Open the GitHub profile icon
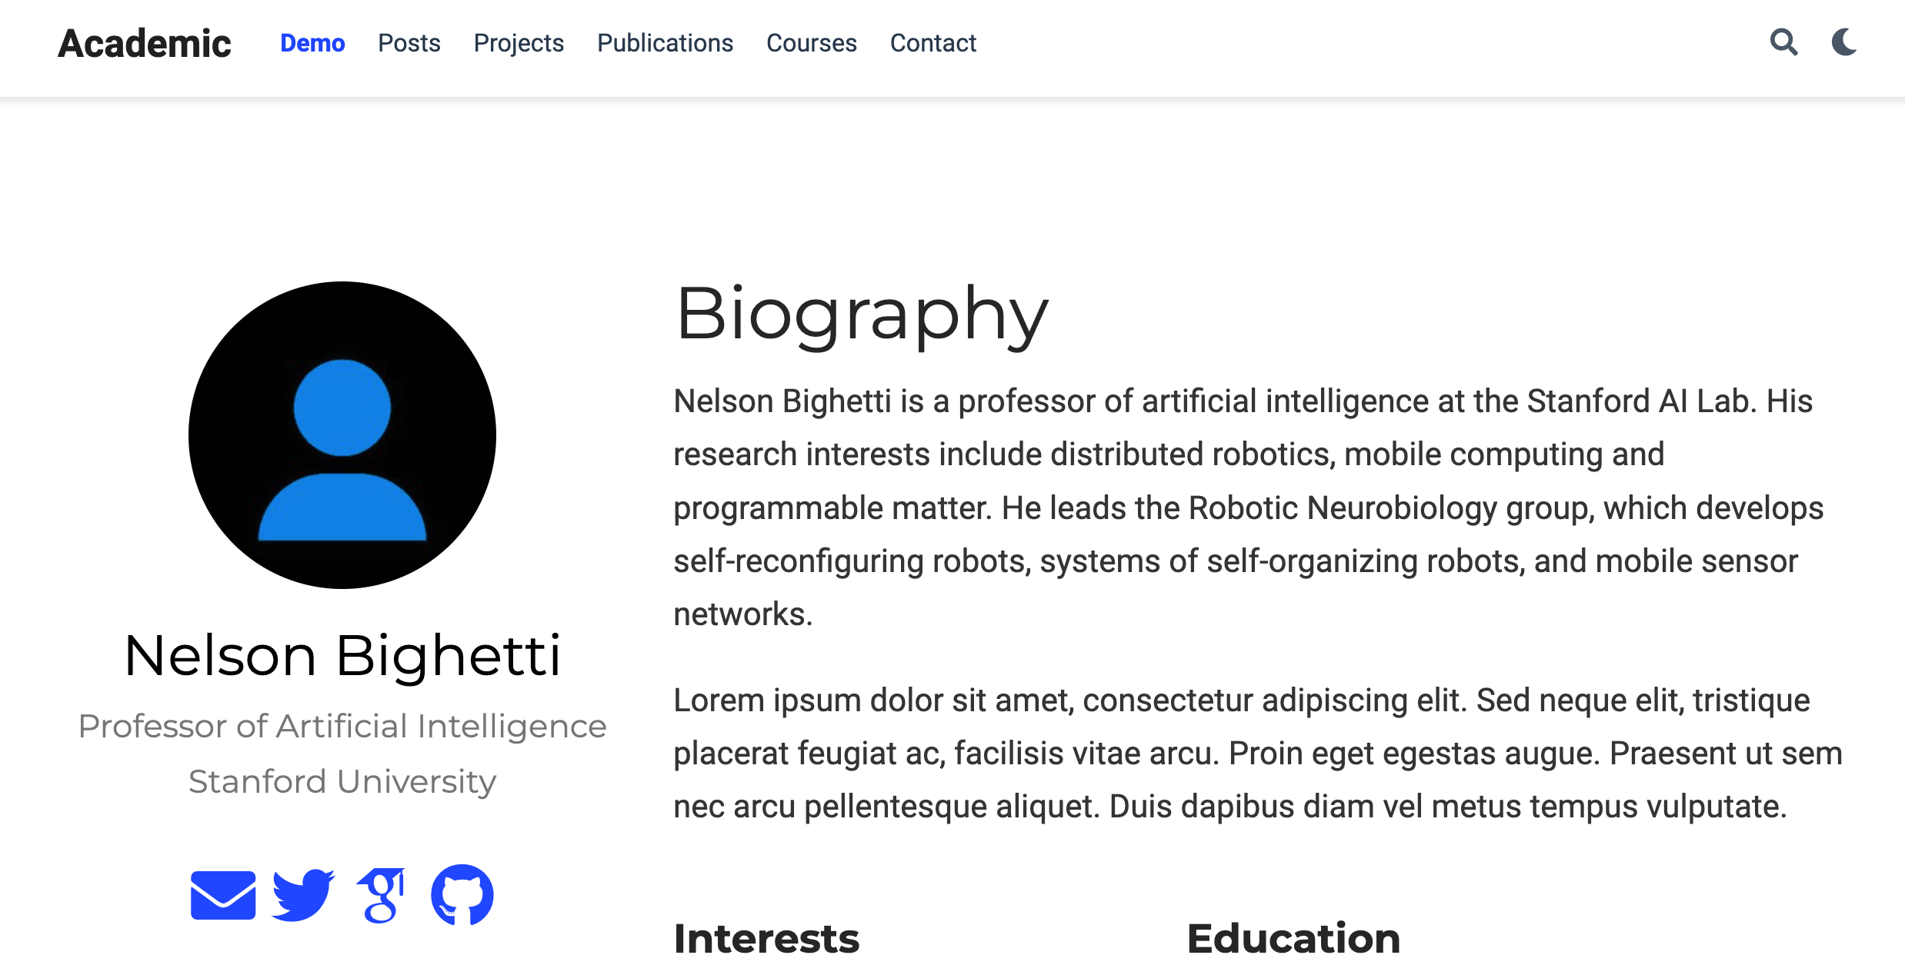 click(462, 895)
